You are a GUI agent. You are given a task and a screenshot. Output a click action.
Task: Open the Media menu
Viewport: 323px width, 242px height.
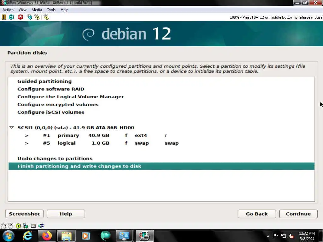[37, 10]
